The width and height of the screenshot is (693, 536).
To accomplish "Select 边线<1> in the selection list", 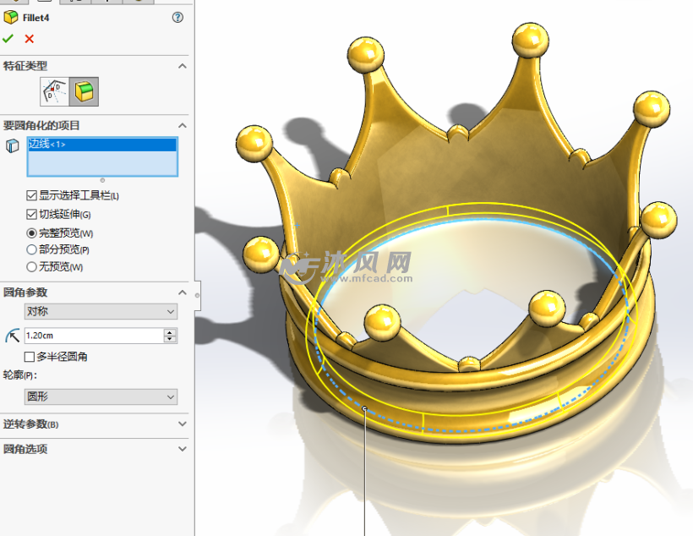I will 102,145.
